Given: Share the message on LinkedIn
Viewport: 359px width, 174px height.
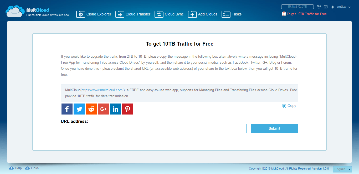Looking at the screenshot, I should (115, 109).
